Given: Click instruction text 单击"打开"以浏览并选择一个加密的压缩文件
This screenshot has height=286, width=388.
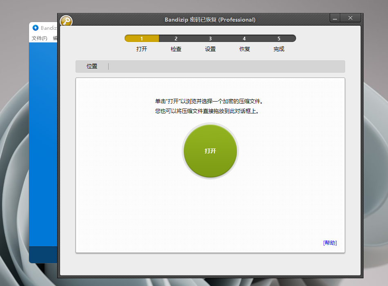Looking at the screenshot, I should 209,101.
